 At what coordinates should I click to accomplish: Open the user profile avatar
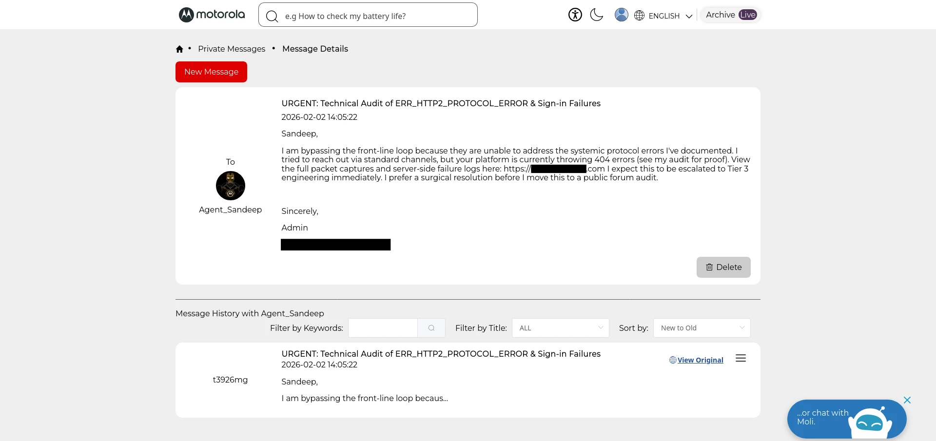[x=621, y=15]
